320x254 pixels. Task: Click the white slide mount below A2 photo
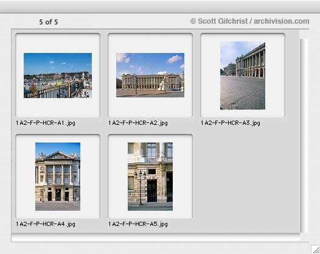coord(150,107)
